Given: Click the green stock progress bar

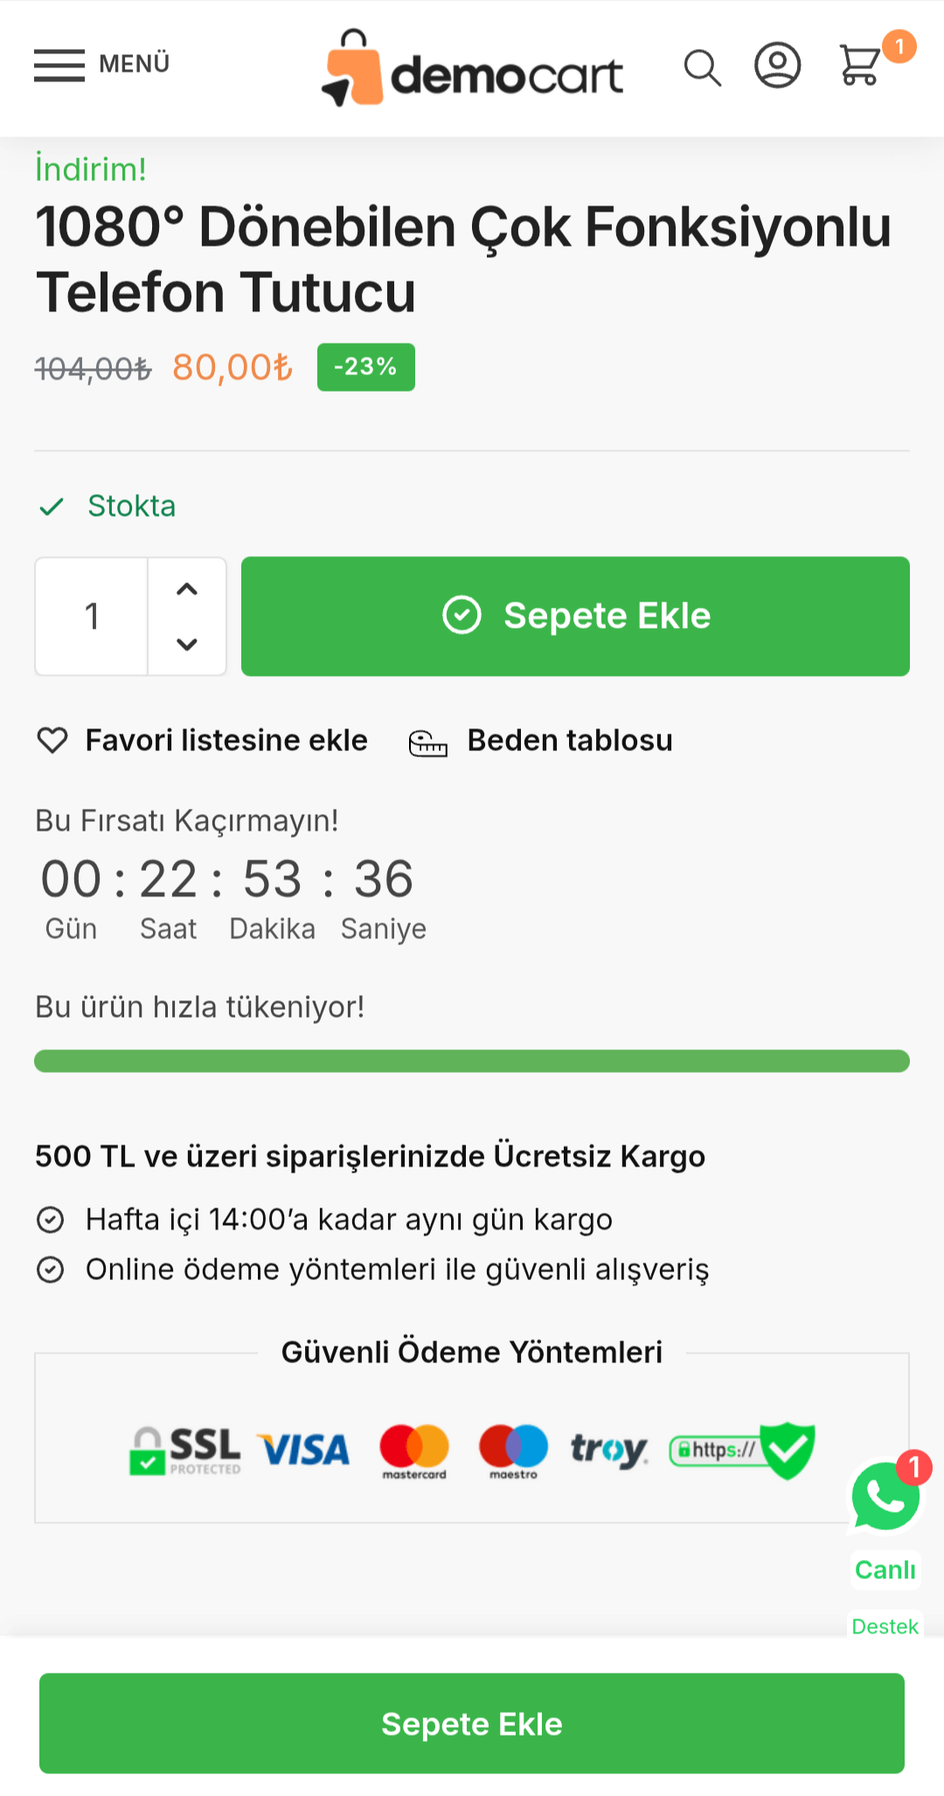Looking at the screenshot, I should click(x=472, y=1061).
